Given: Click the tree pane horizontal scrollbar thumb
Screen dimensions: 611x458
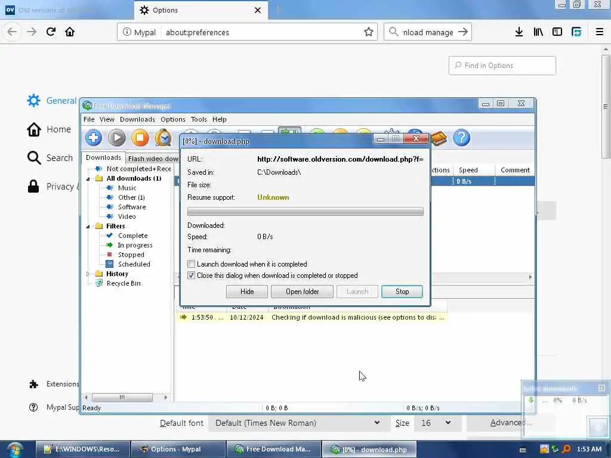Looking at the screenshot, I should [122, 397].
